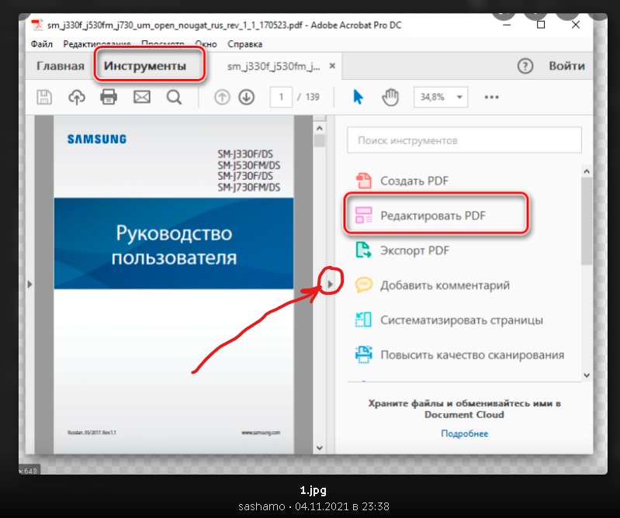Select the Редактировать PDF tool label

coord(433,216)
